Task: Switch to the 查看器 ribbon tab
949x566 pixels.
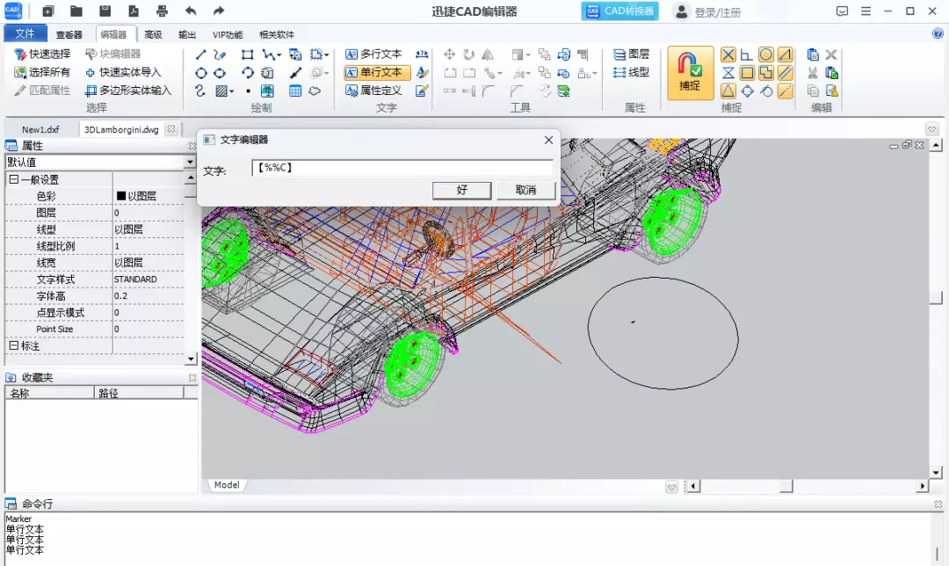Action: pos(69,35)
